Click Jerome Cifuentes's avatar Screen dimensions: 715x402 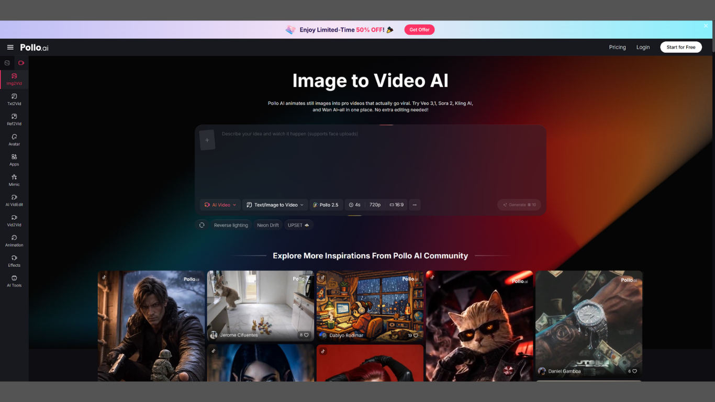214,335
